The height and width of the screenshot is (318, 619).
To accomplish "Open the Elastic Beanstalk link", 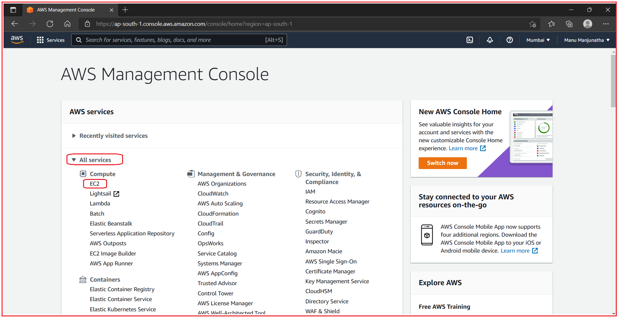I will 111,224.
